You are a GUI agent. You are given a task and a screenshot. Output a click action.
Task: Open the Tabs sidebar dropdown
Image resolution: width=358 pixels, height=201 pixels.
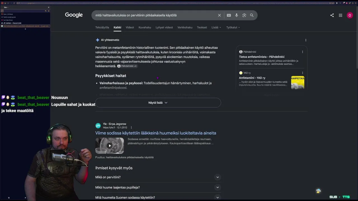tap(6, 7)
